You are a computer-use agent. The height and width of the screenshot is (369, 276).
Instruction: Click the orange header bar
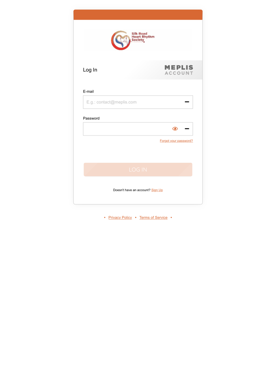click(138, 15)
